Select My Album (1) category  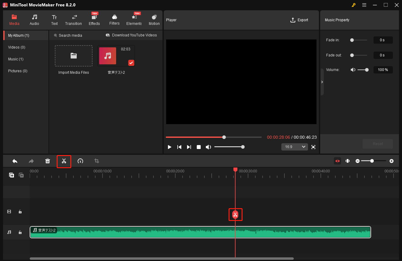coord(26,36)
